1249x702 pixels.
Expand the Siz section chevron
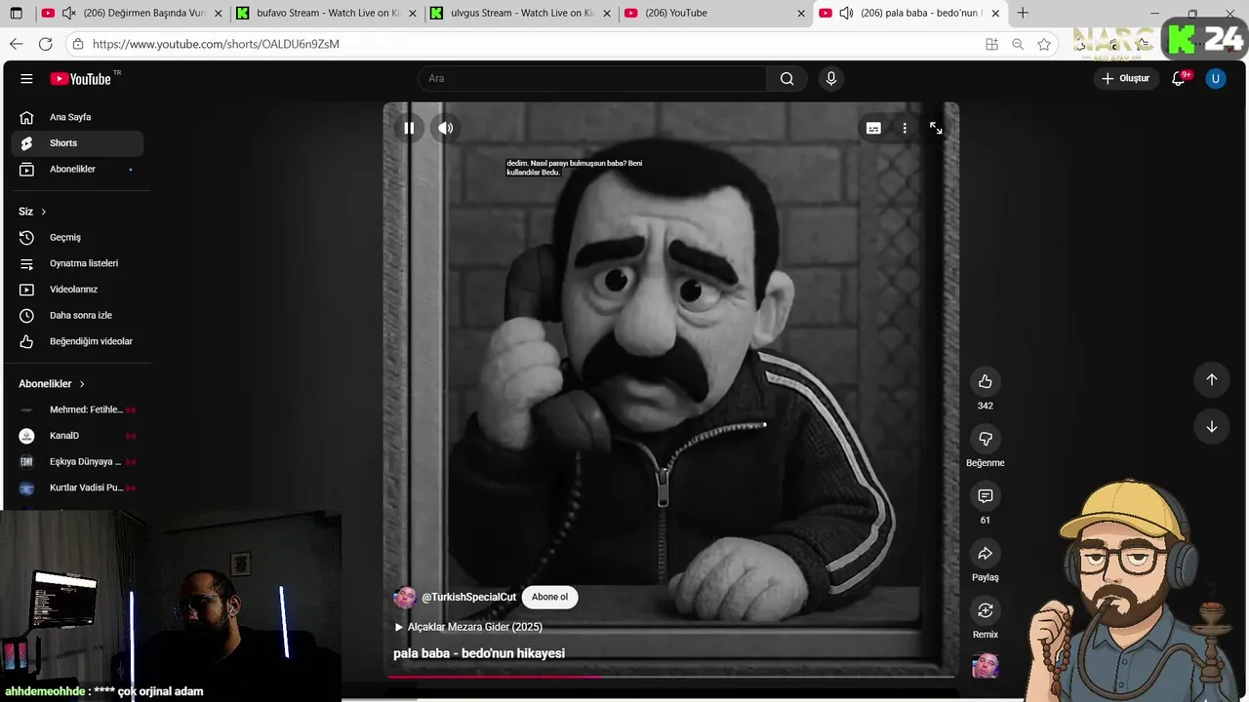pyautogui.click(x=43, y=212)
